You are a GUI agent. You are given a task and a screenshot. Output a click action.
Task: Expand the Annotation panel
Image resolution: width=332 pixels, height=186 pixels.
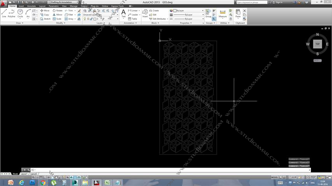pyautogui.click(x=130, y=23)
